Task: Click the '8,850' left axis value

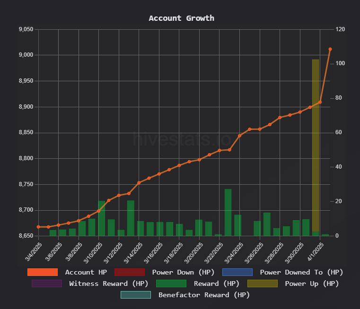Action: pyautogui.click(x=26, y=132)
